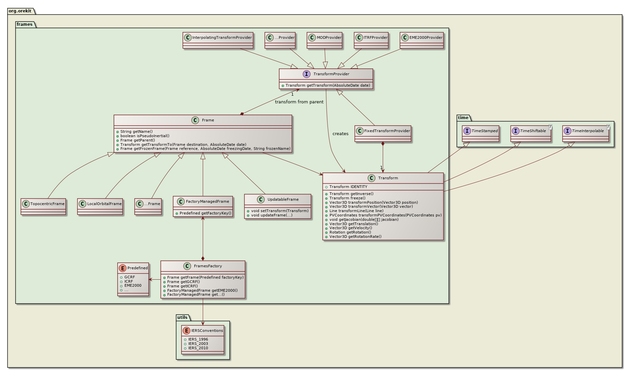Click the IERSConventions enum icon

point(186,331)
